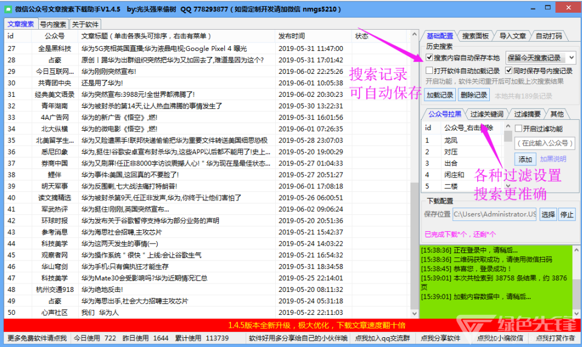Image resolution: width=582 pixels, height=347 pixels.
Task: Select the 文章搜索 tab
Action: (21, 24)
